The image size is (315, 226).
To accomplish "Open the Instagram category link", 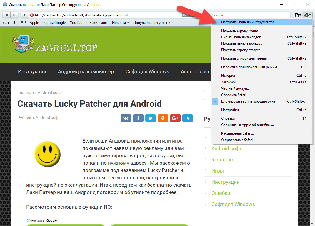I will tap(223, 160).
